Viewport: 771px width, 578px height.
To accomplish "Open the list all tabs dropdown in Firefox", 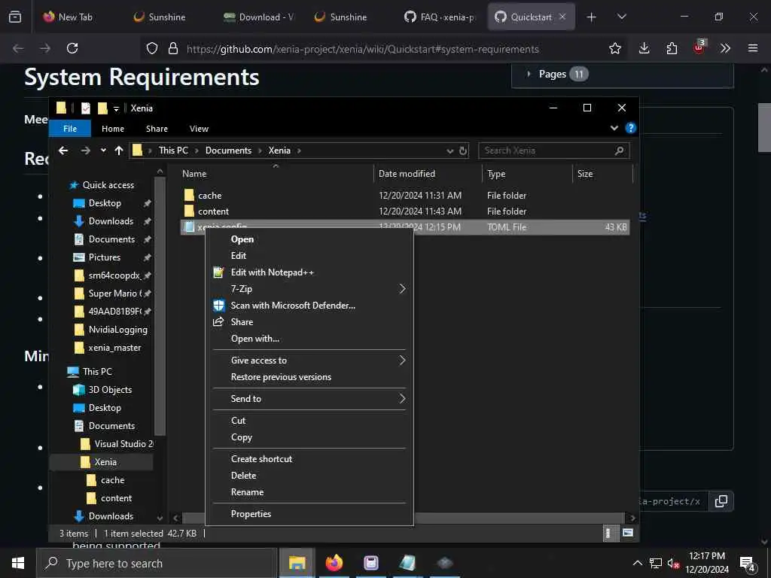I will (x=621, y=17).
